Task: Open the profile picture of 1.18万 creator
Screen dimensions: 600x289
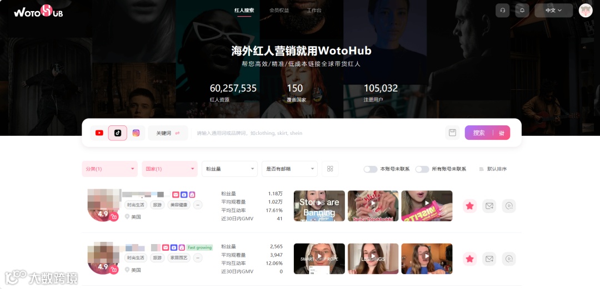Action: pos(103,205)
